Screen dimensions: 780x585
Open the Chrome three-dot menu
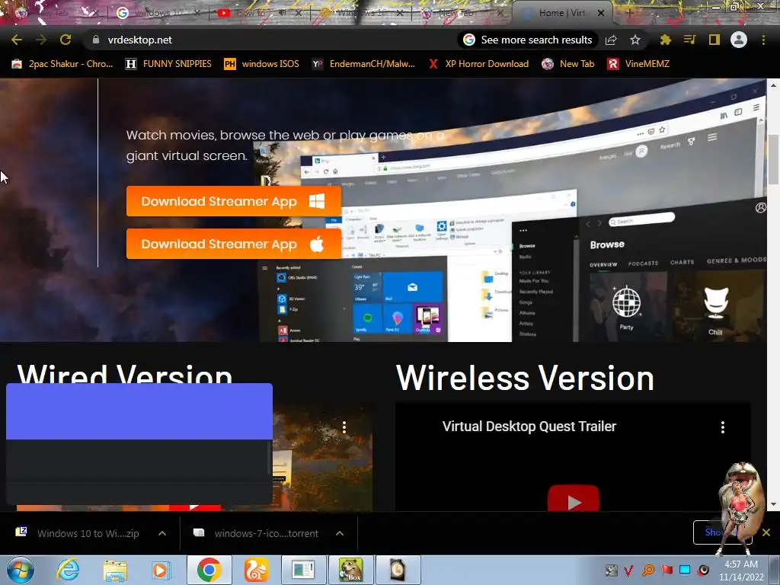click(763, 40)
